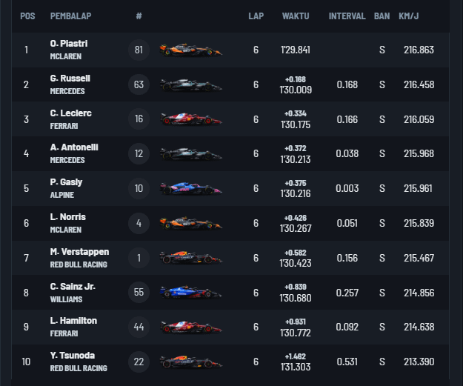Click Russell's Mercedes car image
The width and height of the screenshot is (463, 386).
[190, 85]
